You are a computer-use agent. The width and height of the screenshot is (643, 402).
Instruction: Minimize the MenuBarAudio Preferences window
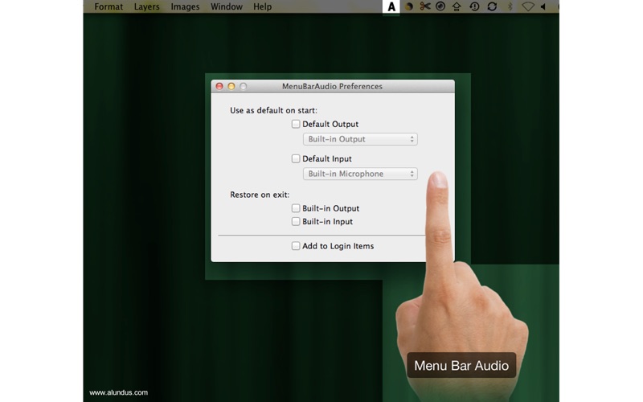[x=231, y=86]
